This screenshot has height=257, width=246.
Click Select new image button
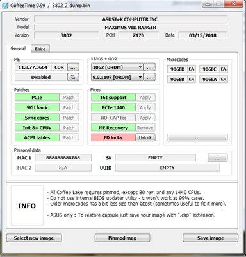click(34, 238)
